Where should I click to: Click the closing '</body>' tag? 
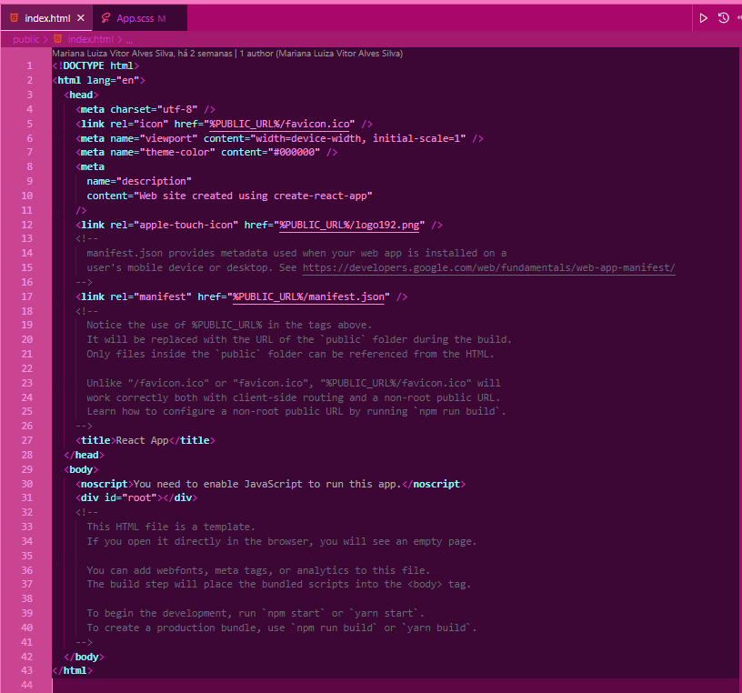click(84, 657)
